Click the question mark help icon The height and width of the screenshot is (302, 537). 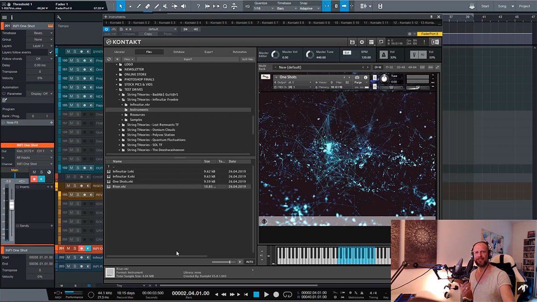point(198,6)
